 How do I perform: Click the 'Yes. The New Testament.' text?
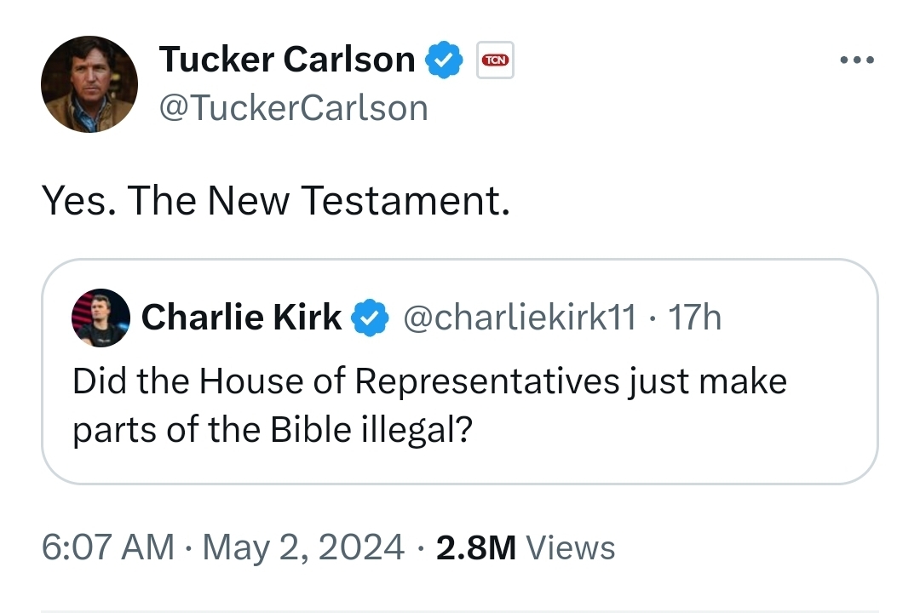click(x=275, y=201)
